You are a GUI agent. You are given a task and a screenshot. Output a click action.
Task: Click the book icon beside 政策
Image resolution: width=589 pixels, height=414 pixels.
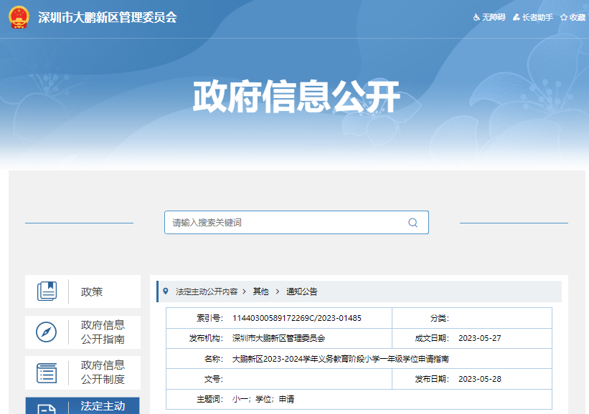click(x=47, y=292)
